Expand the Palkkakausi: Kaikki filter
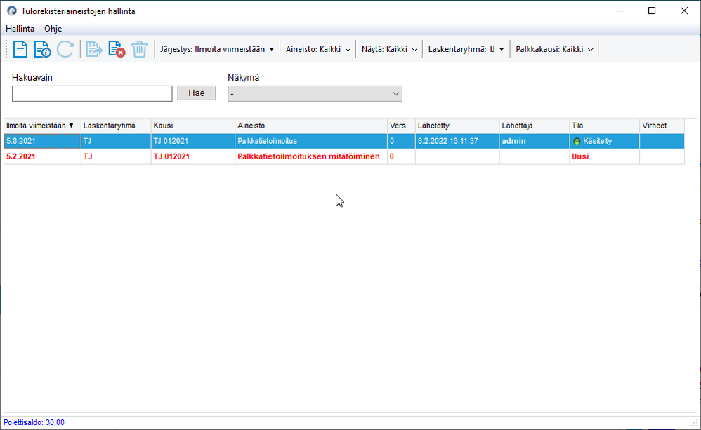This screenshot has height=430, width=701. tap(554, 49)
